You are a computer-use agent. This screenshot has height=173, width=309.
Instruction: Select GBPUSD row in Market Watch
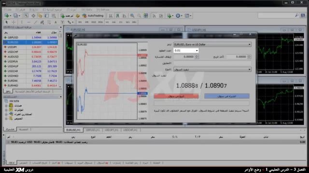click(x=30, y=37)
